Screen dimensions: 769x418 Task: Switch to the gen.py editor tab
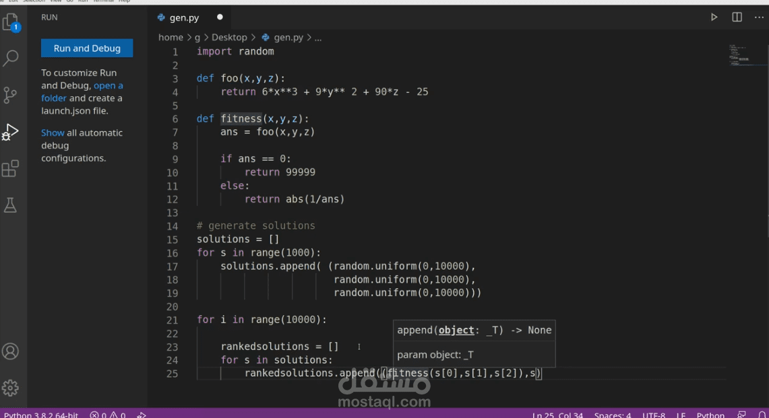(185, 18)
